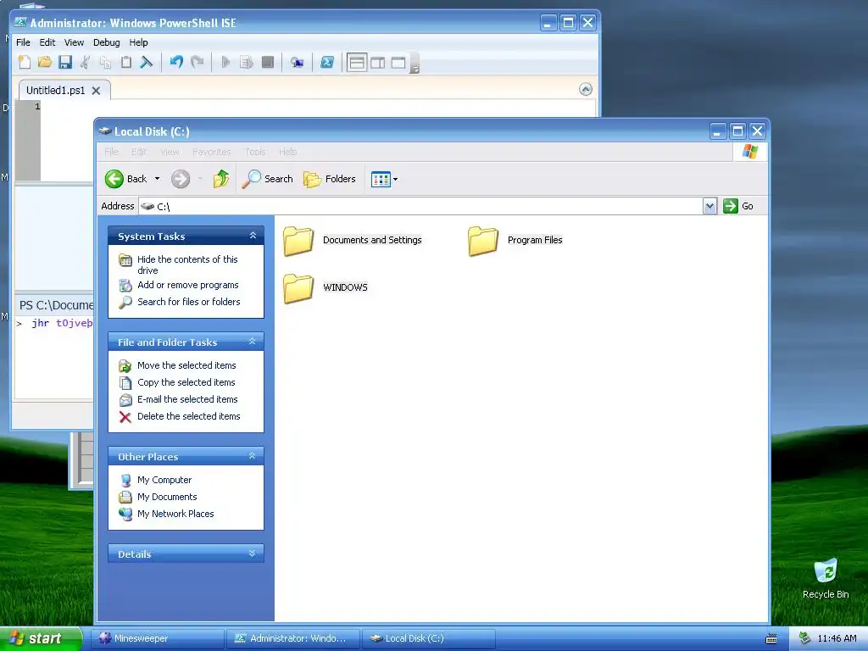This screenshot has height=651, width=868.
Task: Clear the output pane with the ISE toolbar icon
Action: [x=146, y=62]
